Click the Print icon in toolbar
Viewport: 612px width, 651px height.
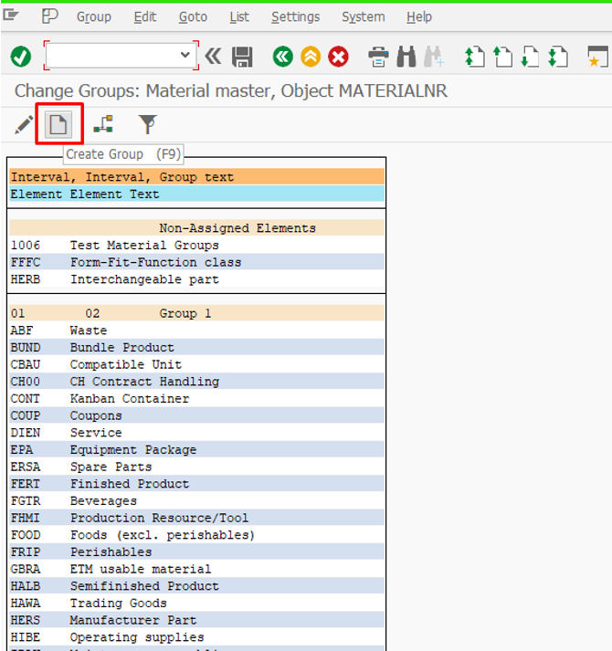[378, 57]
